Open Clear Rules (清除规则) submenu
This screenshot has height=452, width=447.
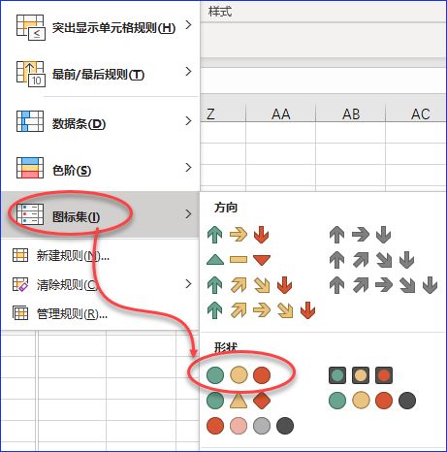pyautogui.click(x=100, y=284)
